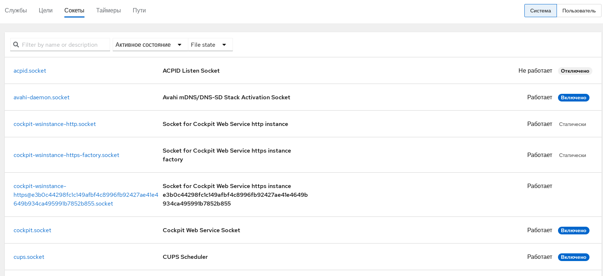Open the cockpit.socket entry
Viewport: 603px width, 276px height.
pyautogui.click(x=32, y=230)
